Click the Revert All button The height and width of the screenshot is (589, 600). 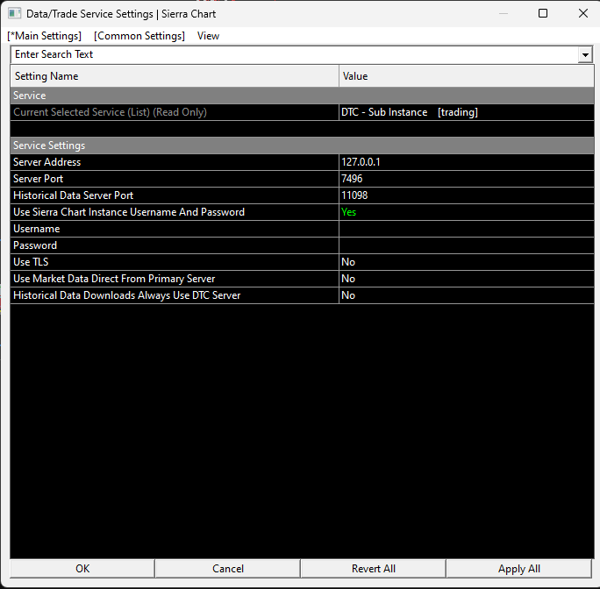[373, 569]
